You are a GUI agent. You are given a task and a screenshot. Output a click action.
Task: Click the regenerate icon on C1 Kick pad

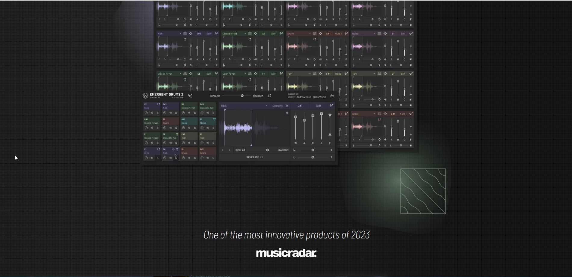pos(158,149)
